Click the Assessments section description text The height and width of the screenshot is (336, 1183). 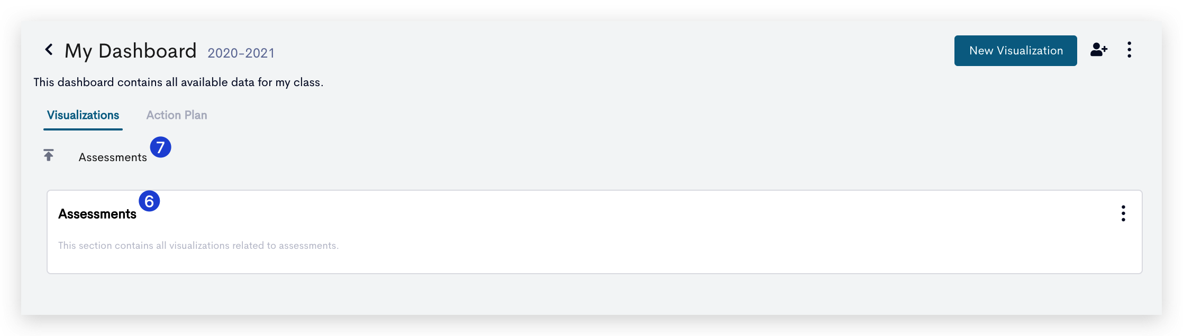[198, 246]
